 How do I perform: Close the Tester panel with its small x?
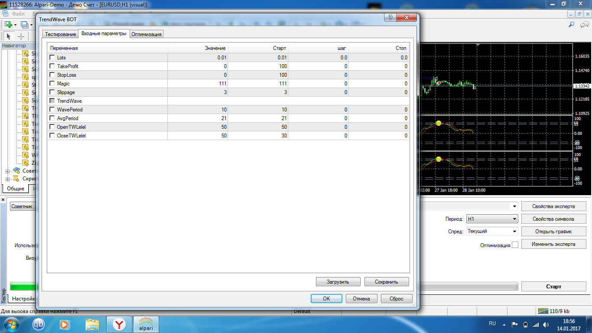pos(3,200)
